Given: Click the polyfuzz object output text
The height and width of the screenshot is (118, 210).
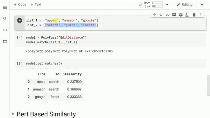Looking at the screenshot, I should click(69, 51).
